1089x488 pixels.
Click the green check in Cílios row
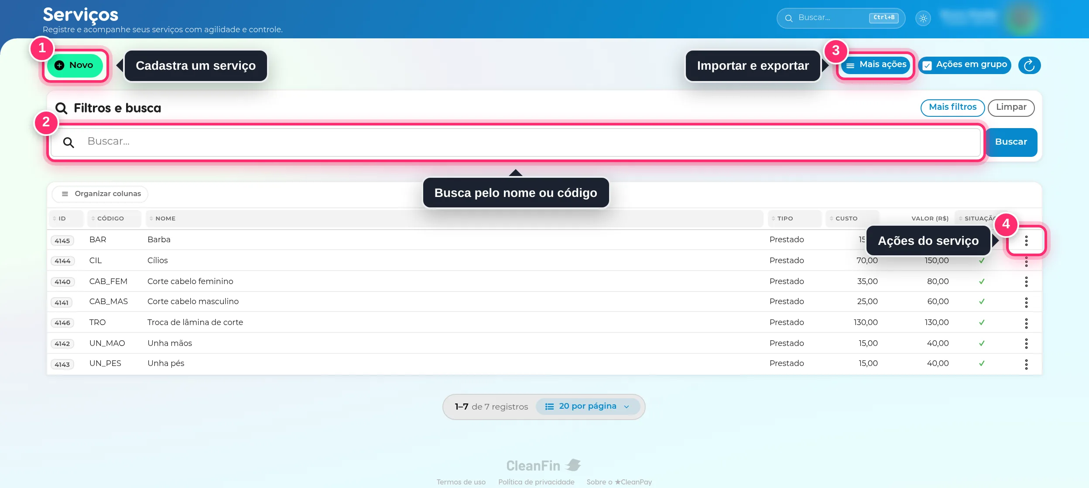pos(982,261)
